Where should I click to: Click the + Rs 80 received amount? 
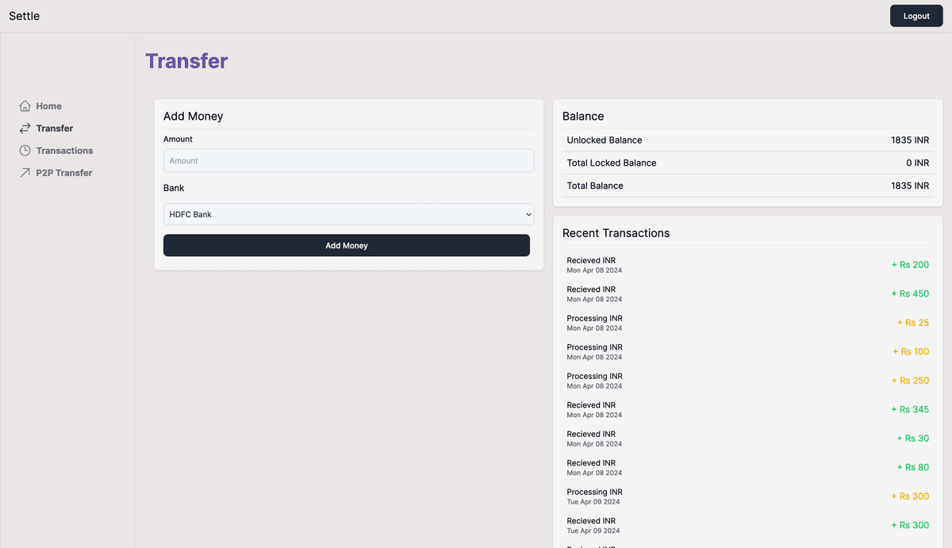[x=912, y=467]
